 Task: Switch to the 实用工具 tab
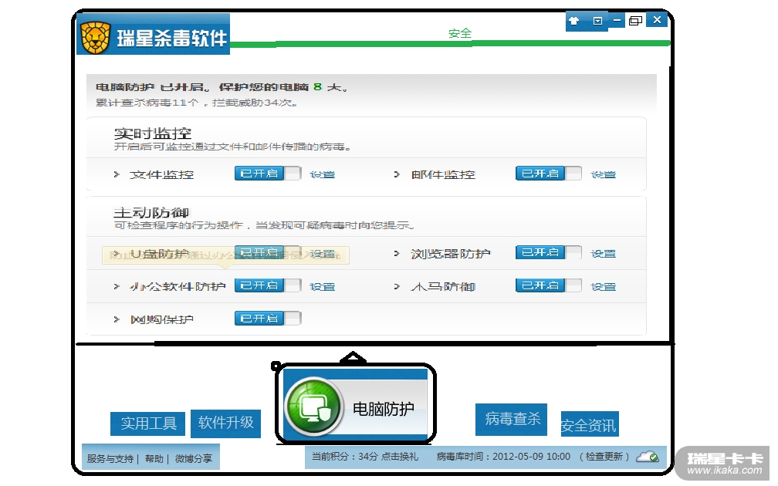148,424
